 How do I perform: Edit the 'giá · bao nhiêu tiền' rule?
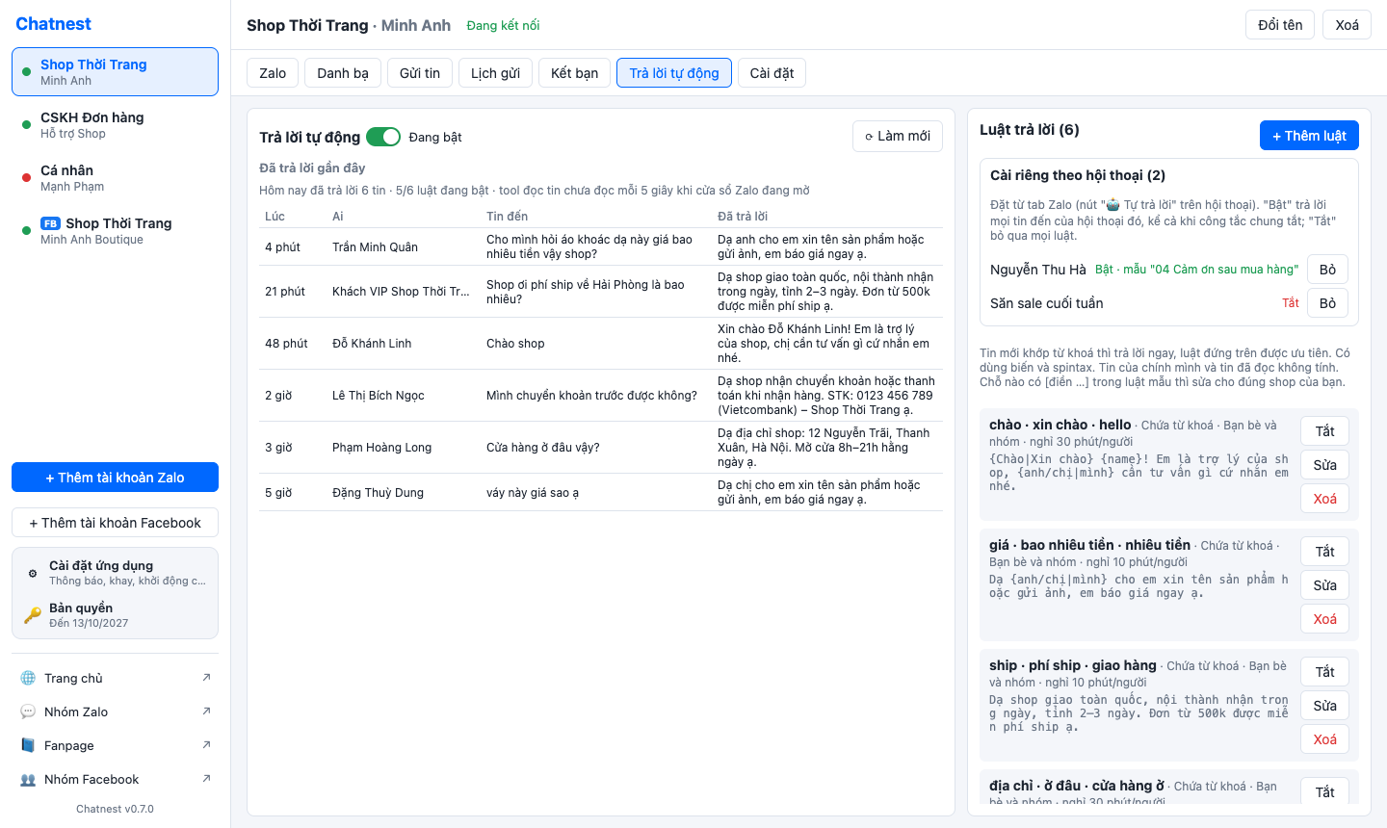[1325, 585]
